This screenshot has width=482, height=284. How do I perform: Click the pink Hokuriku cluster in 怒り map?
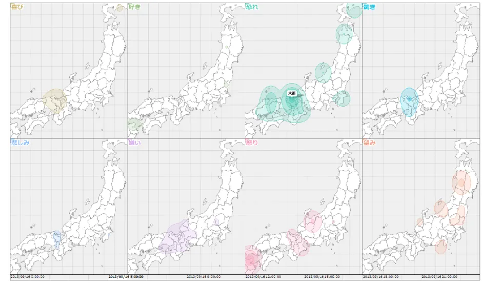(313, 221)
